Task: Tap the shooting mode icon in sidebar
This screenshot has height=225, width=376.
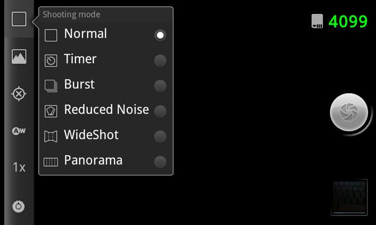Action: click(19, 19)
